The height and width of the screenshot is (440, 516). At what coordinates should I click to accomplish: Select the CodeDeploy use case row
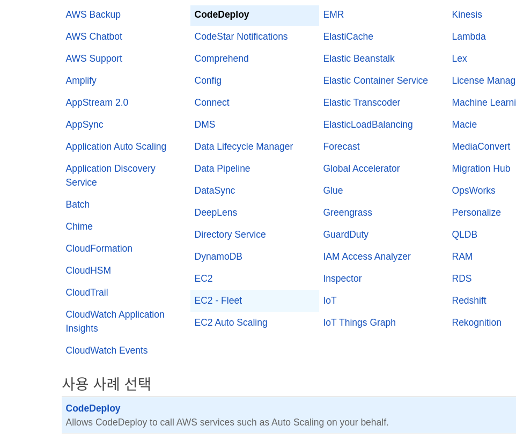(x=289, y=415)
